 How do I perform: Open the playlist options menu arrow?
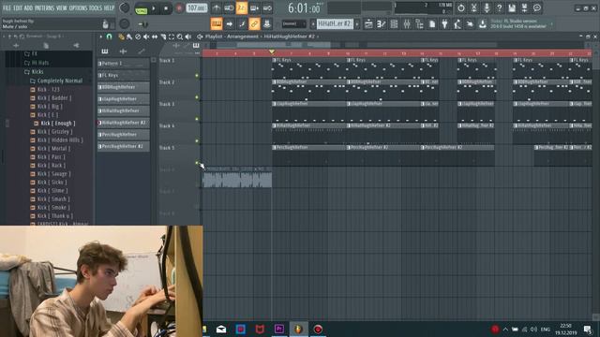(100, 37)
